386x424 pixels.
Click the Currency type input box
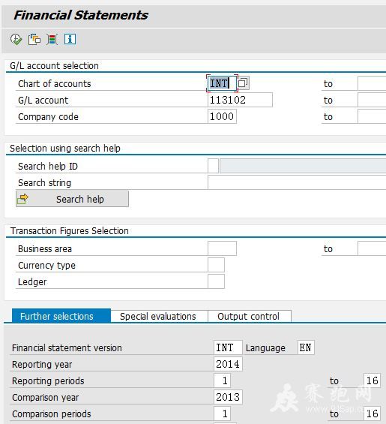[216, 265]
